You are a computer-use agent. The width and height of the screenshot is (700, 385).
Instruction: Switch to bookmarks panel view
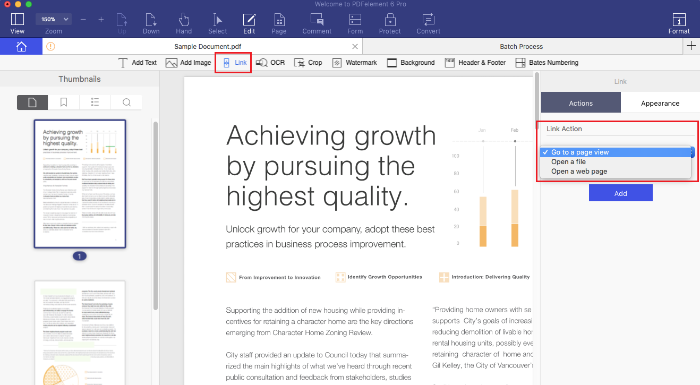64,102
